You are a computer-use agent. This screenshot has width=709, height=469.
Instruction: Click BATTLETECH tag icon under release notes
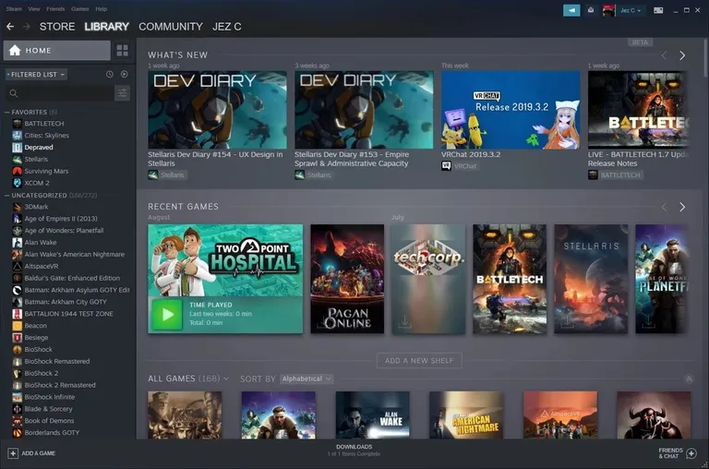click(593, 175)
